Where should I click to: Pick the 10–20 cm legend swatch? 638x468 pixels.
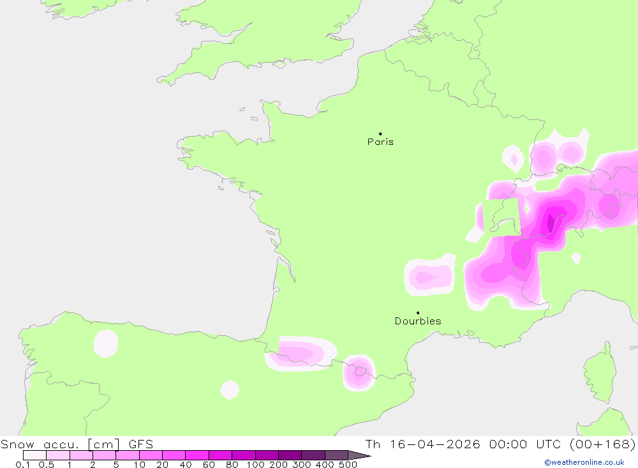[x=151, y=455]
